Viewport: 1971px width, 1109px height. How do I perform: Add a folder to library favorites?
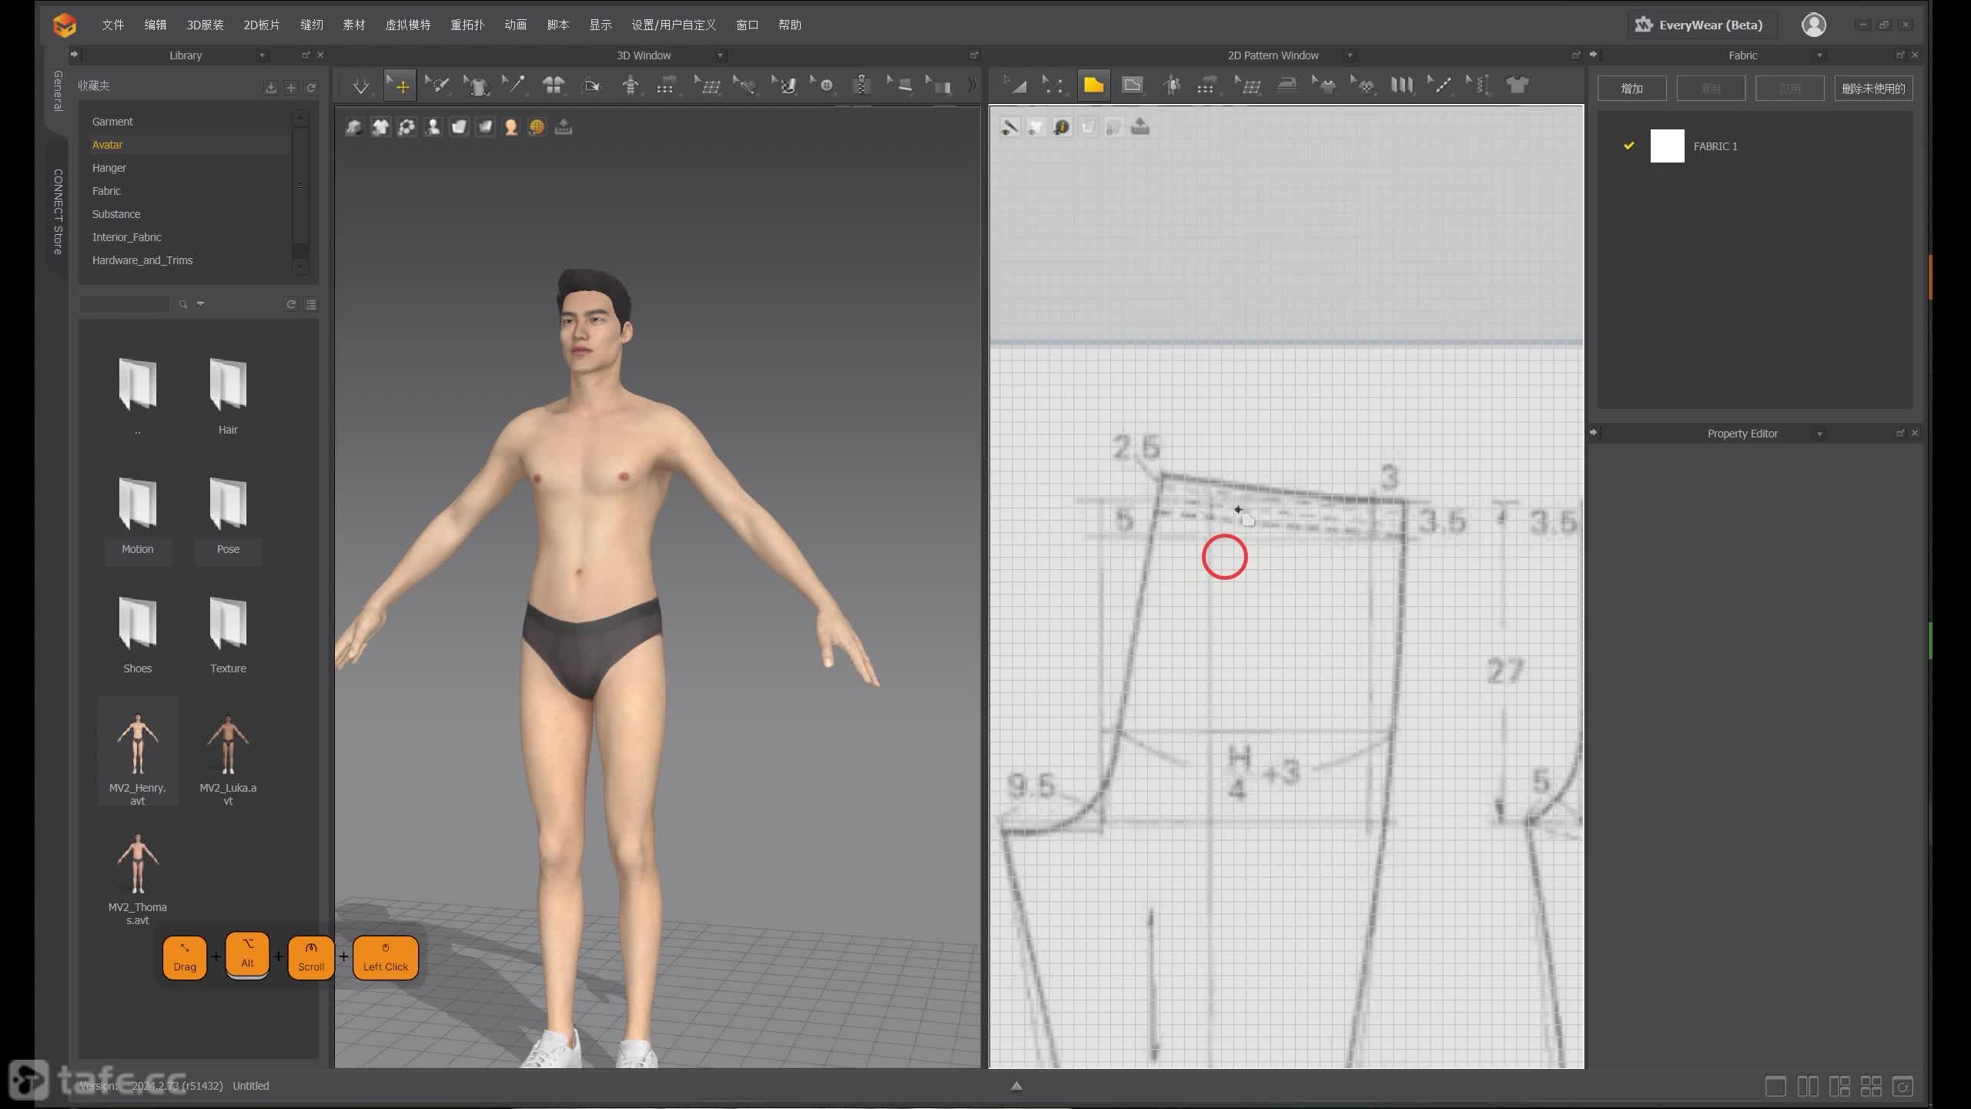(291, 88)
